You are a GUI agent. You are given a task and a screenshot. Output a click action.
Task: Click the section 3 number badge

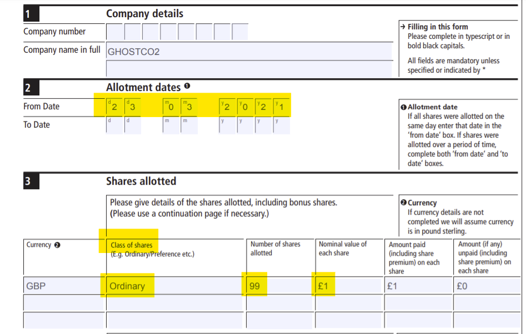pyautogui.click(x=29, y=182)
